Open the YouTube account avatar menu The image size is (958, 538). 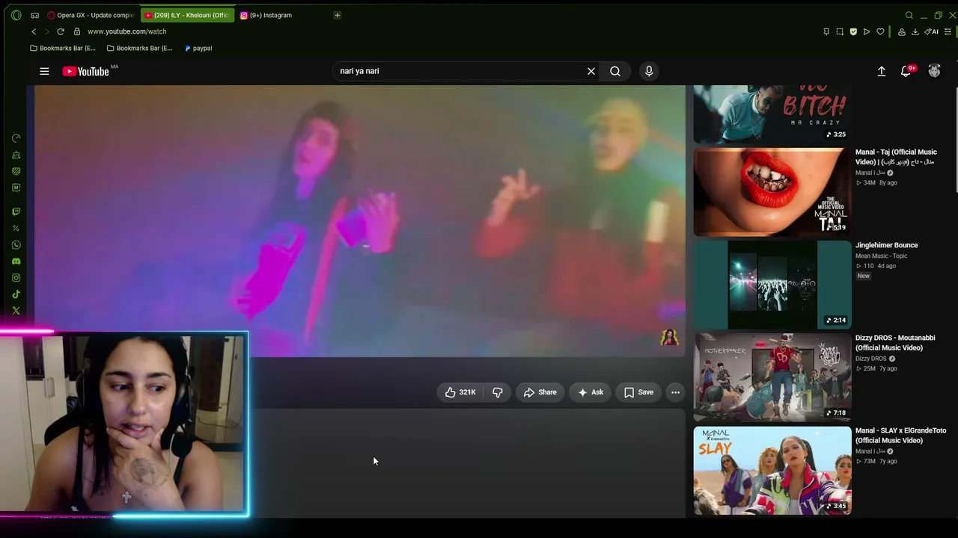[934, 71]
